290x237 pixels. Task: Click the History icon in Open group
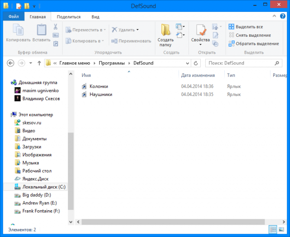(215, 44)
